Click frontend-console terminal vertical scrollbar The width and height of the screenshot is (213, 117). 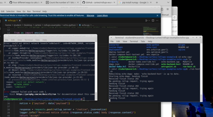96,96
